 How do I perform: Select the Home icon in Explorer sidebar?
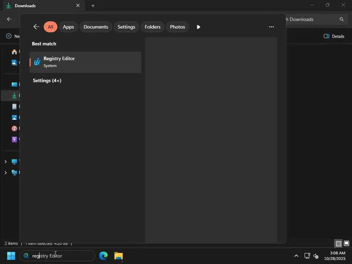[x=14, y=52]
